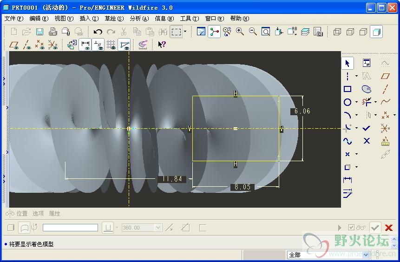Open the 分析(A) menu

(139, 19)
